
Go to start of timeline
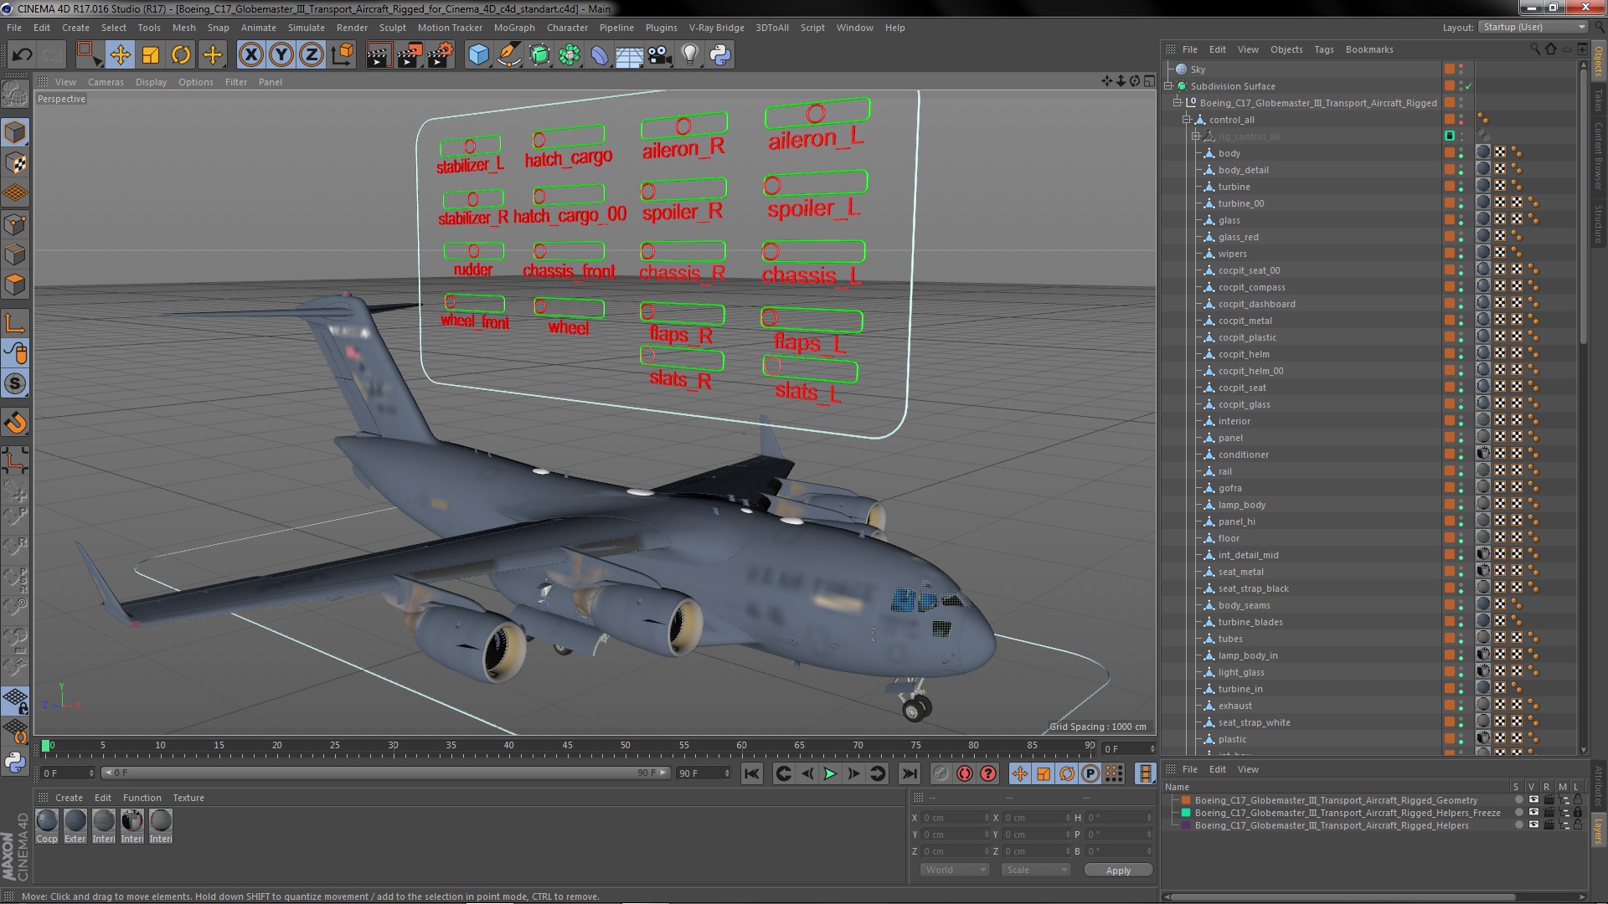pyautogui.click(x=752, y=773)
